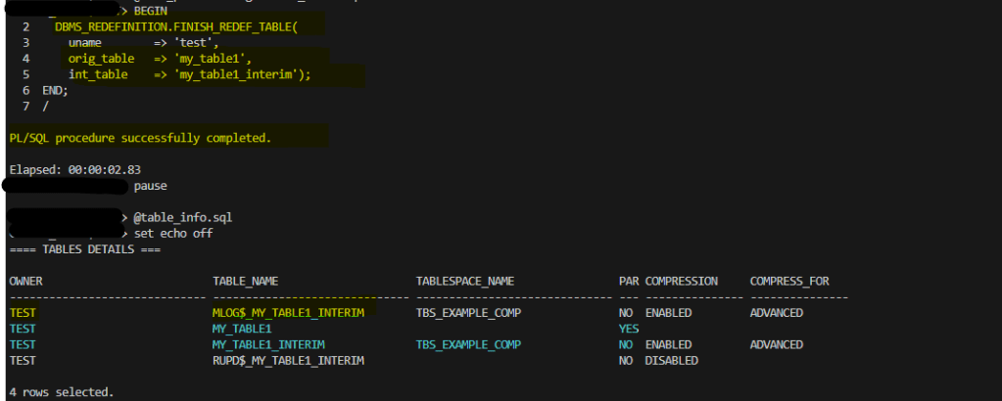Click the orig_table value 'my_table1'
This screenshot has width=1002, height=401.
[212, 59]
